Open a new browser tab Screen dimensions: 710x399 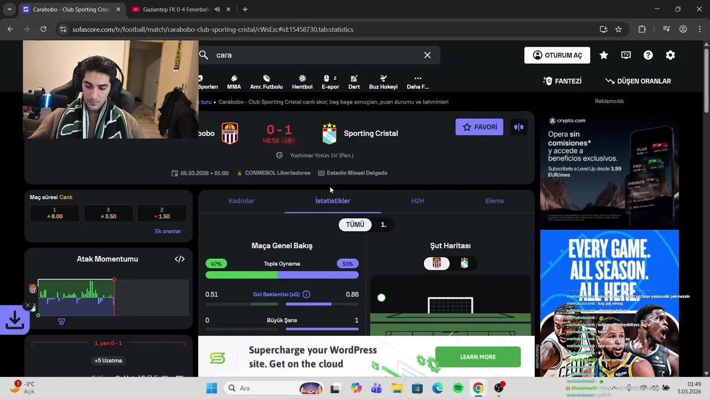point(245,9)
